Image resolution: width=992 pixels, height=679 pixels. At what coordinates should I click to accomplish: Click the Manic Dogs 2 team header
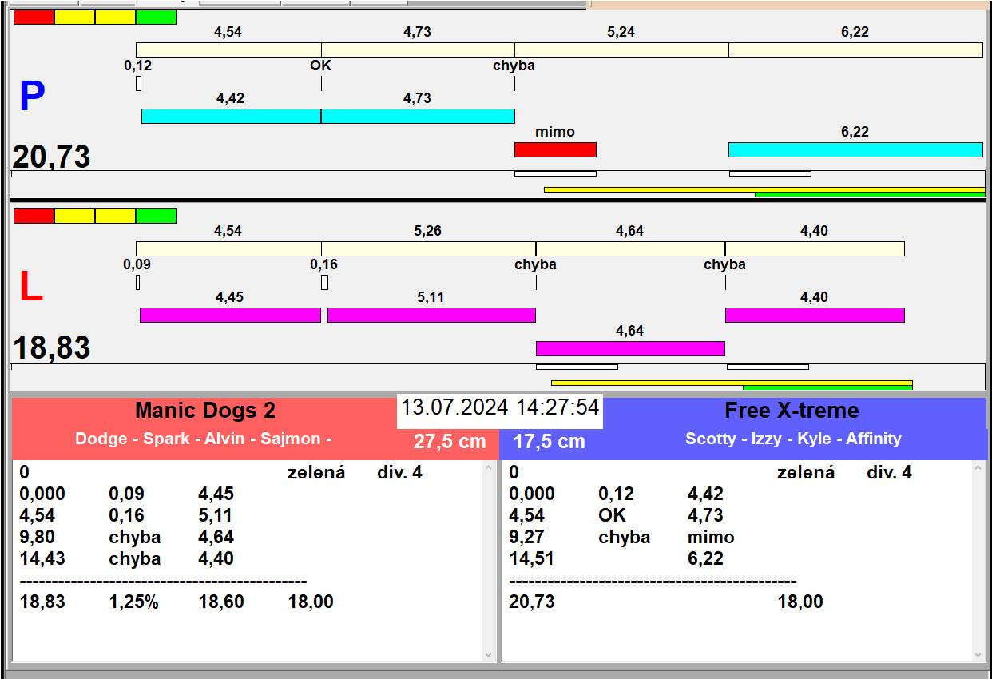[x=205, y=411]
